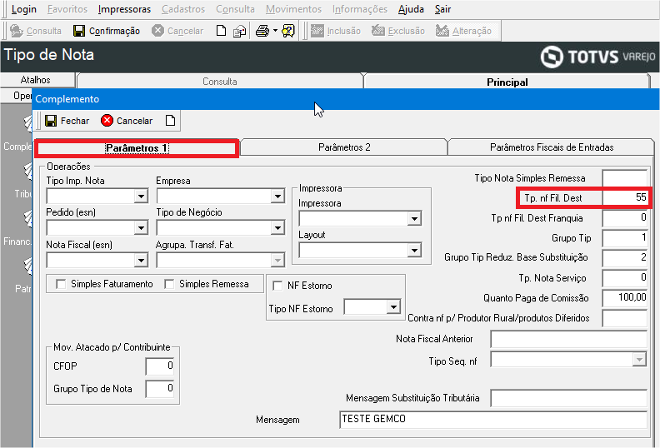This screenshot has height=448, width=660.
Task: Click the TOTVS Varejo logo
Action: tap(598, 57)
